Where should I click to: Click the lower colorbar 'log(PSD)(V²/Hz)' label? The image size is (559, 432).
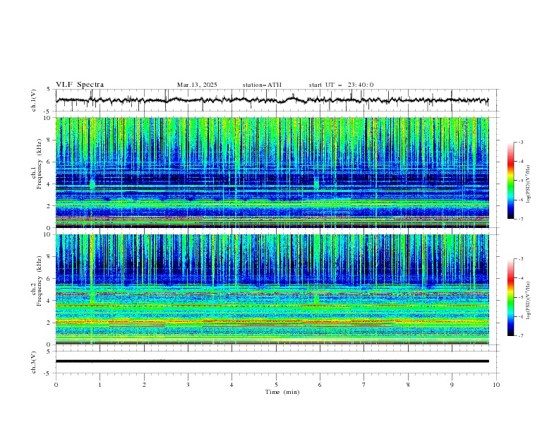pos(529,301)
